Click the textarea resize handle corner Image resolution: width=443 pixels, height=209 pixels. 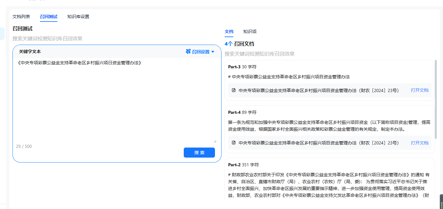pos(215,141)
